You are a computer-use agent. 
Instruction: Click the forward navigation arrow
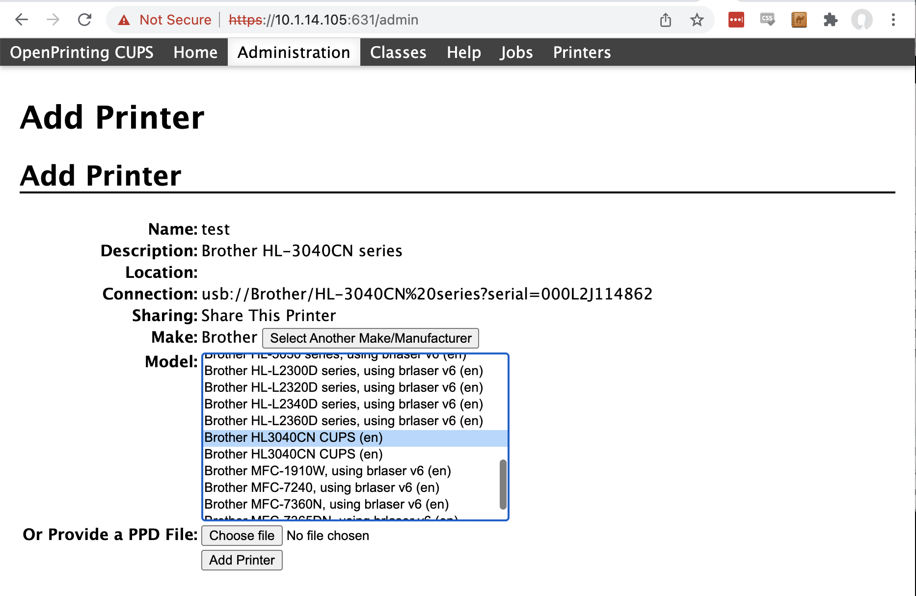(x=53, y=20)
